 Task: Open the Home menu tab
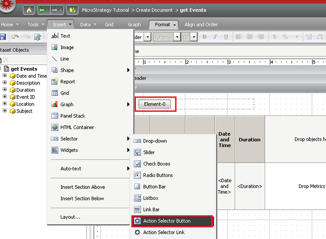[x=10, y=25]
